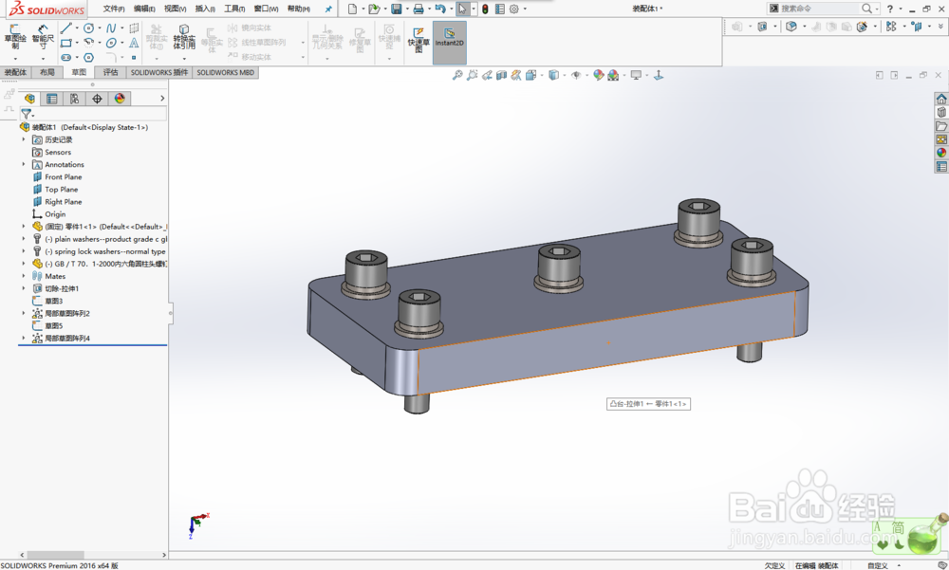
Task: Expand the (固定) 零件1<1> component node
Action: [x=24, y=227]
